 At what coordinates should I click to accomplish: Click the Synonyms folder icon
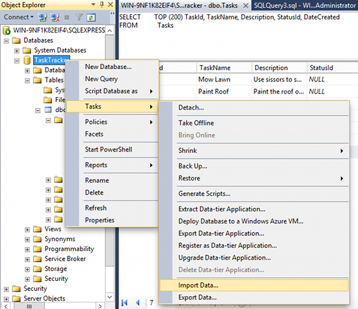click(x=38, y=239)
